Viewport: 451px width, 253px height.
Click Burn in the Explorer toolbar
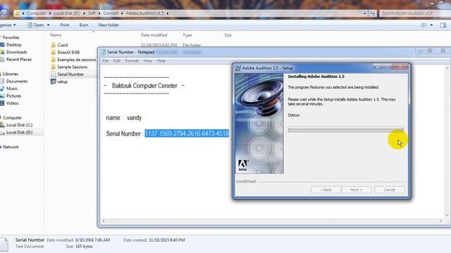point(84,25)
